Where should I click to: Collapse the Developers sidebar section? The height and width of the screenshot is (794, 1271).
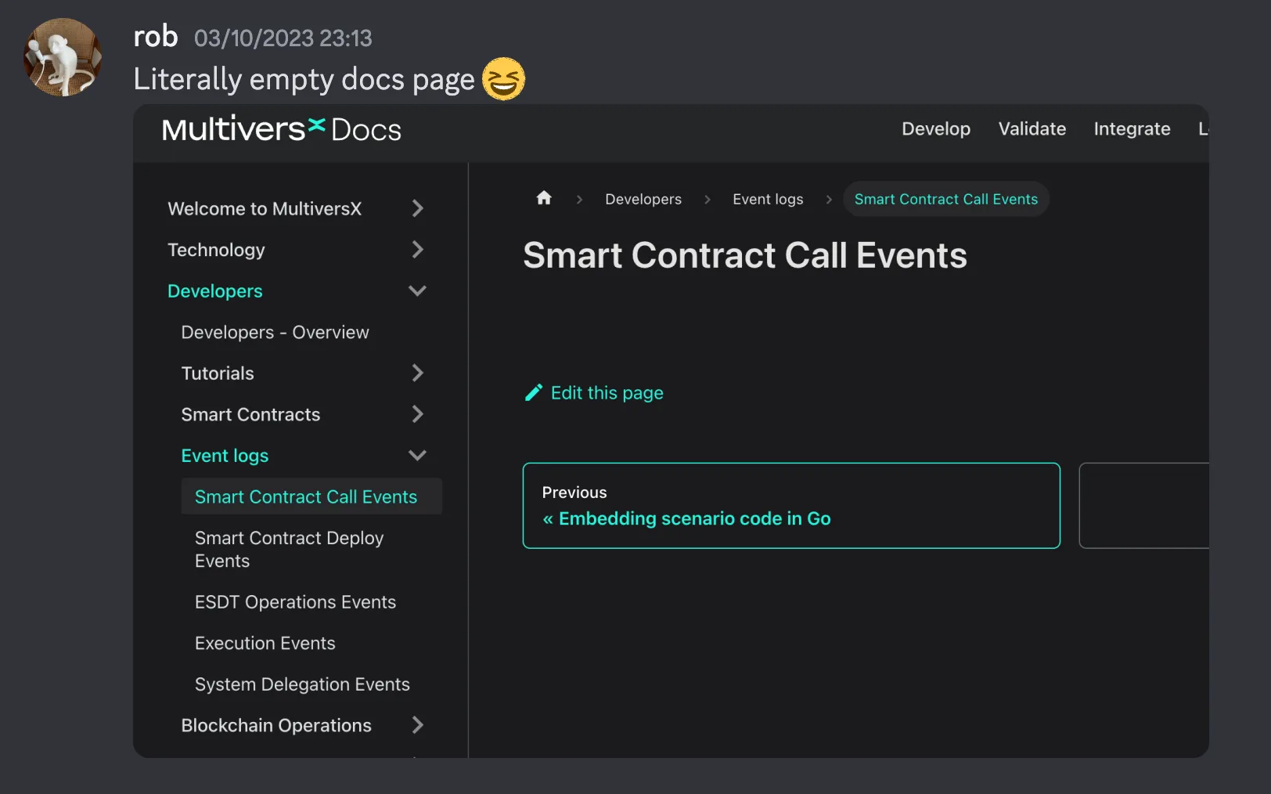[417, 291]
